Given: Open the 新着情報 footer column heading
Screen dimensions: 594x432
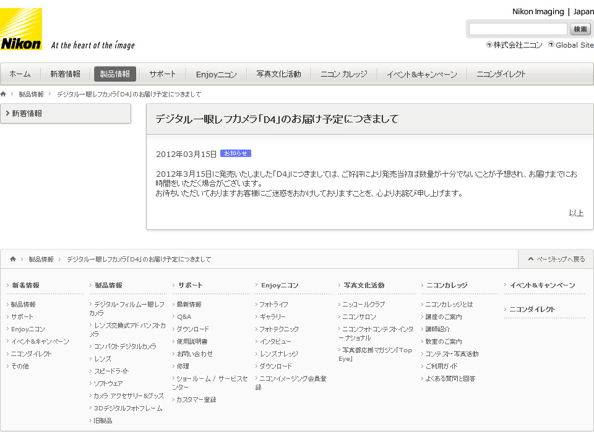Looking at the screenshot, I should (x=26, y=286).
